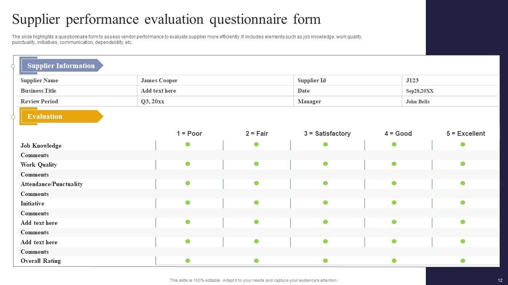The image size is (508, 285).
Task: Click the Supplier Information section banner
Action: coord(61,66)
